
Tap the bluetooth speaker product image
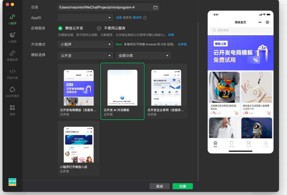tap(257, 87)
